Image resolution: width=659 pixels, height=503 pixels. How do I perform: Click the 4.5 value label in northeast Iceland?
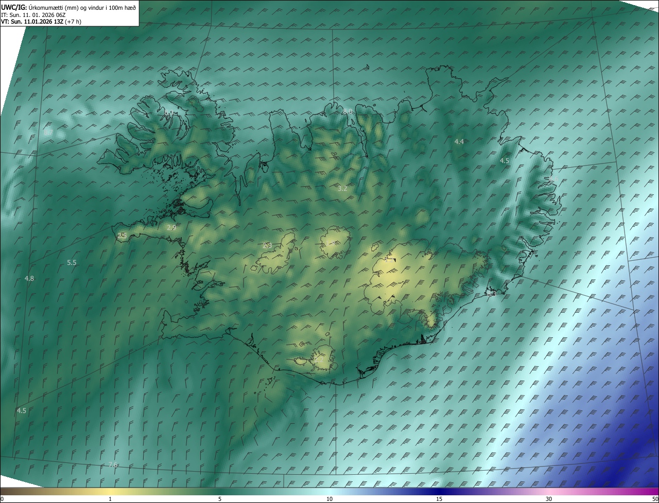[x=505, y=160]
